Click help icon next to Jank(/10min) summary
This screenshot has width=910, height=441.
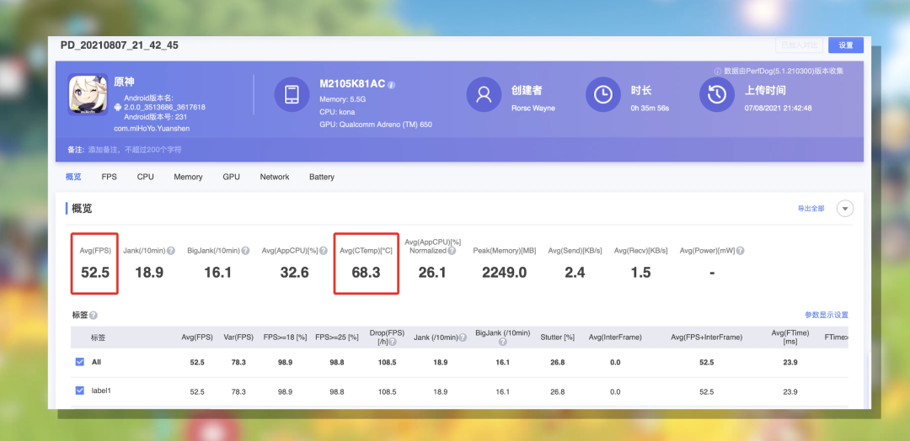point(171,251)
